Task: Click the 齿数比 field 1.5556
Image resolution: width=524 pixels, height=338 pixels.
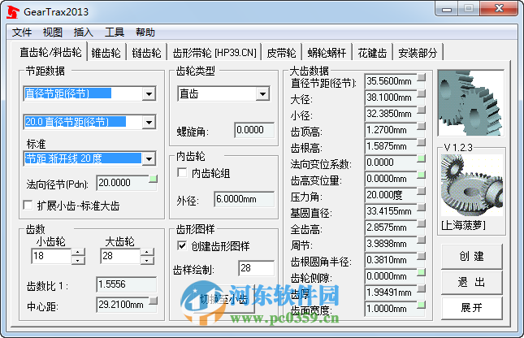Action: [126, 284]
